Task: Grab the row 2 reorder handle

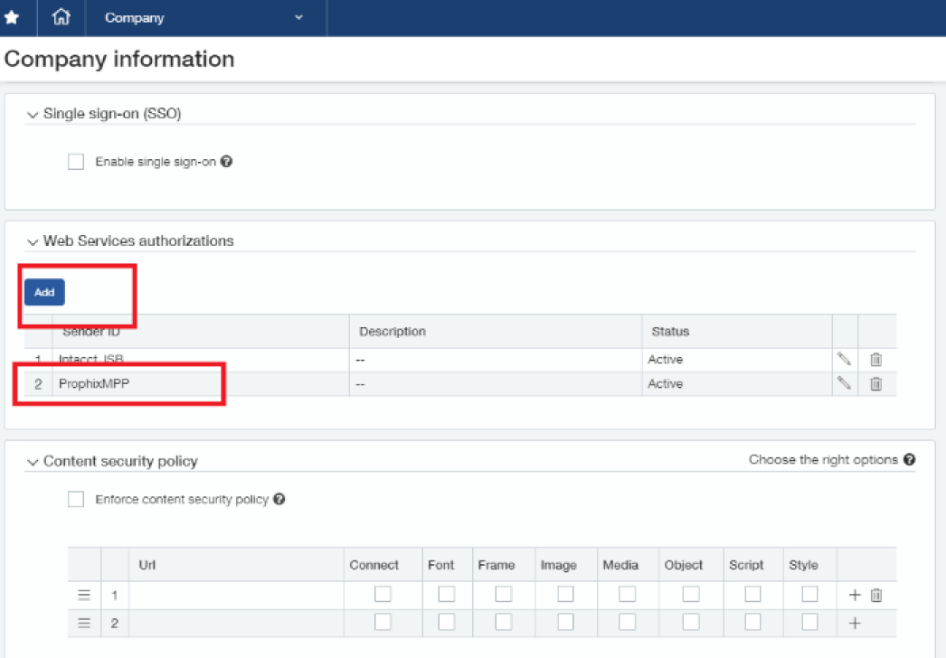Action: pos(84,623)
